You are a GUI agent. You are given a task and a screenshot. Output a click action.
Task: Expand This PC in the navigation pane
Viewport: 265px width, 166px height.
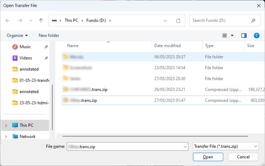5,125
